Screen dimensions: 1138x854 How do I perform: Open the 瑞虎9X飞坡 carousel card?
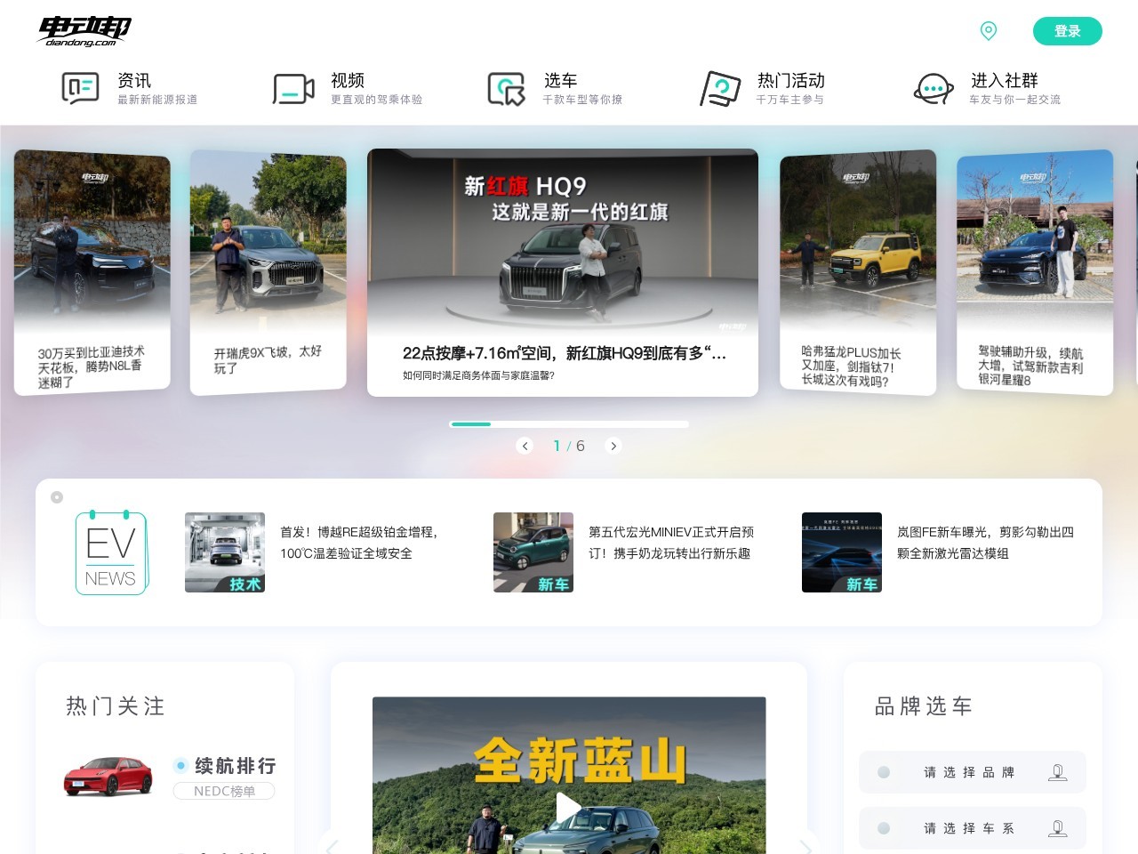tap(268, 272)
